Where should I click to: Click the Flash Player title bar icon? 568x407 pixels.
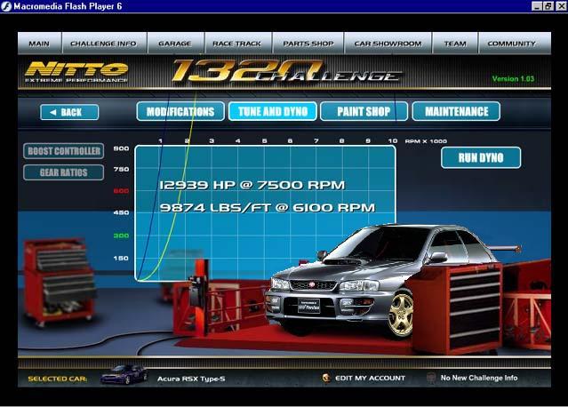click(6, 6)
